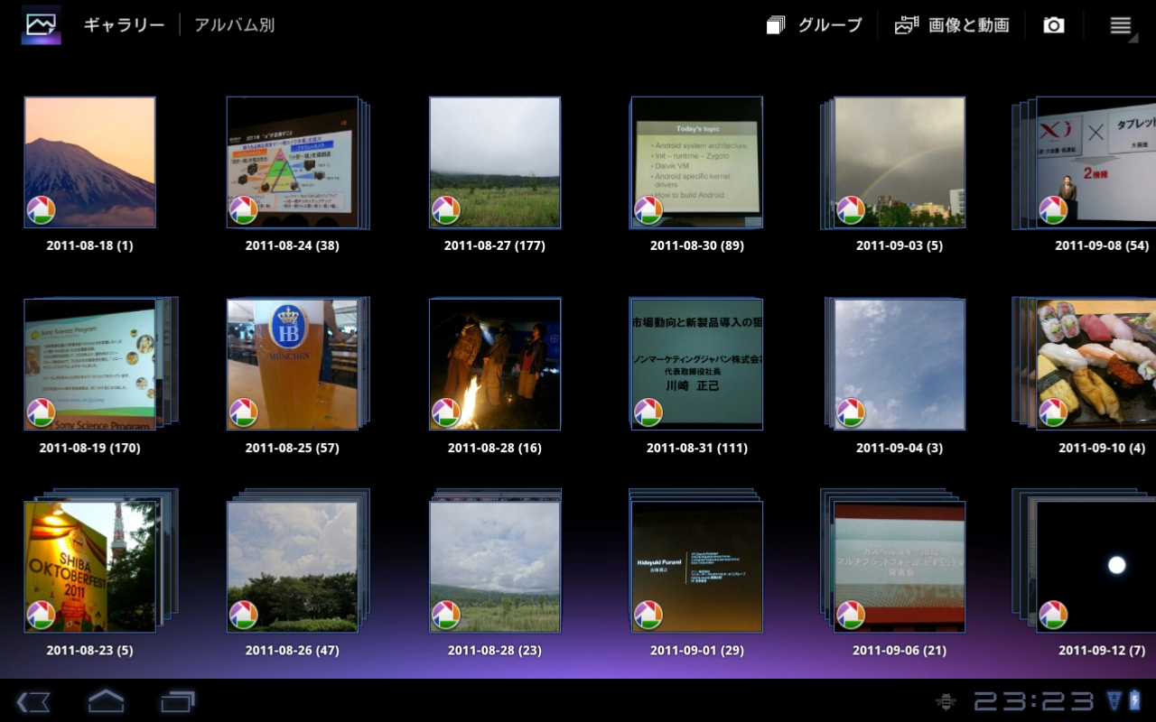Image resolution: width=1156 pixels, height=722 pixels.
Task: Tap the Picasa badge on album 2011-08-25
Action: coord(243,412)
